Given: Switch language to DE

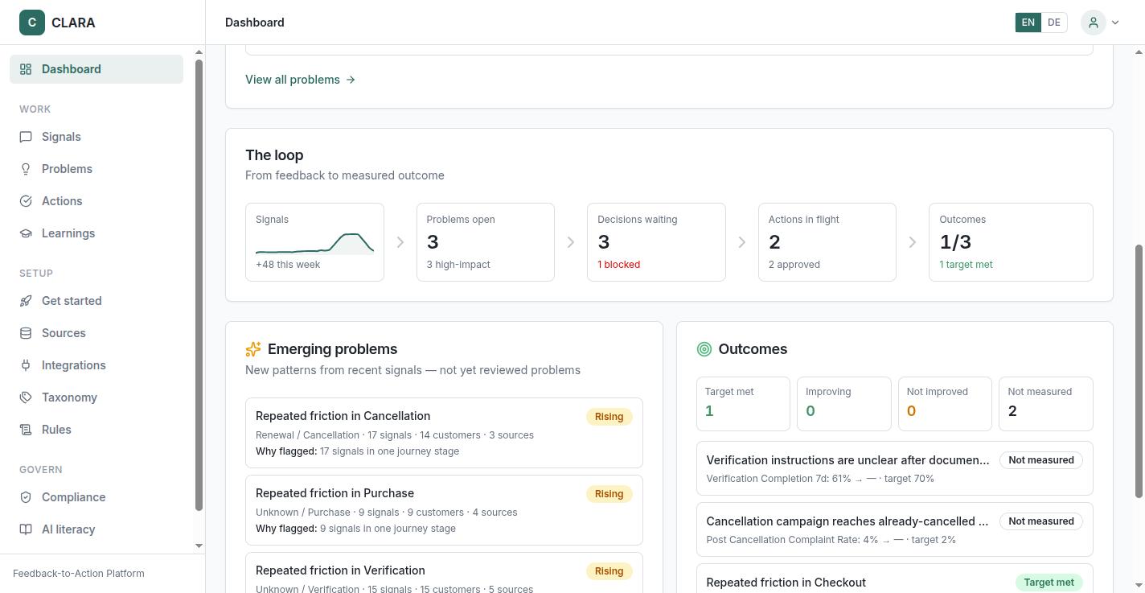Looking at the screenshot, I should coord(1053,23).
